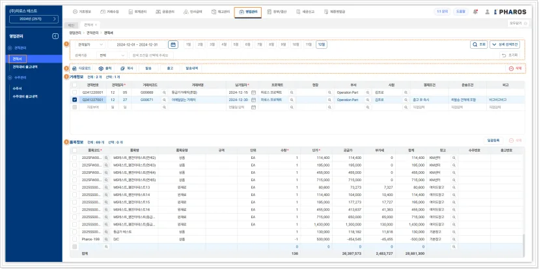Open item code lookup for Pharos-199 row
Screen dimensions: 539x269
[107, 239]
